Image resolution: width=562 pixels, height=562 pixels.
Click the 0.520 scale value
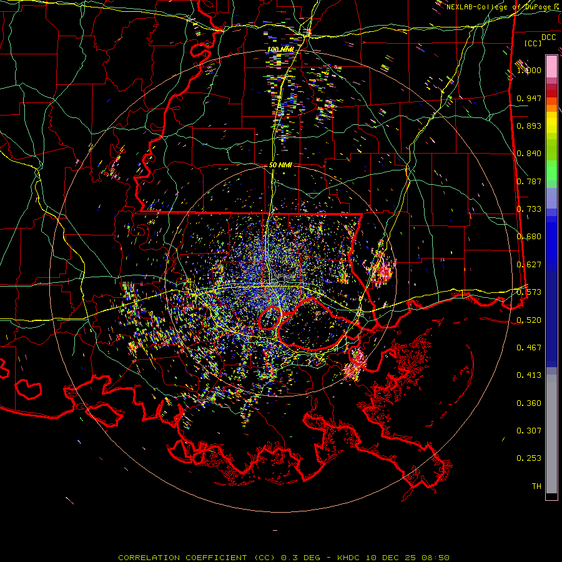coord(529,320)
